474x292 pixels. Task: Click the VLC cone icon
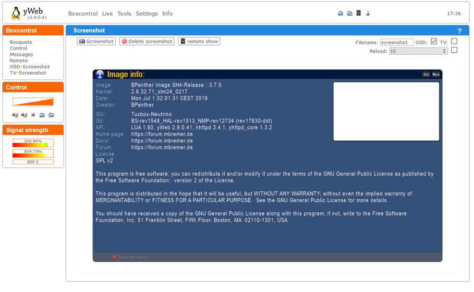pos(368,13)
